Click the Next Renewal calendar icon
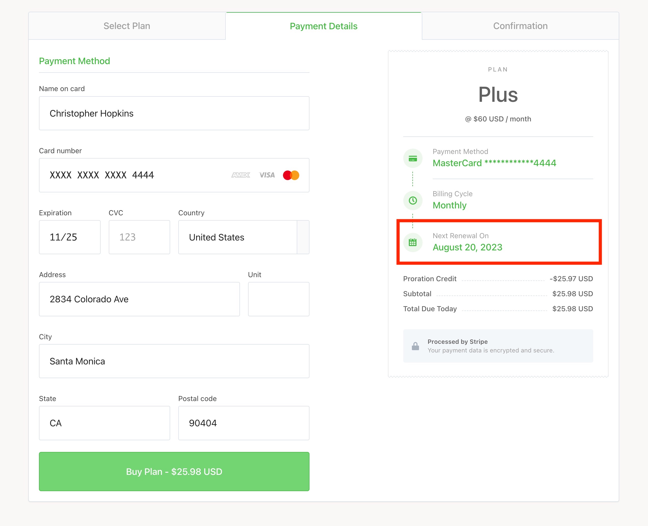The width and height of the screenshot is (648, 526). (412, 243)
